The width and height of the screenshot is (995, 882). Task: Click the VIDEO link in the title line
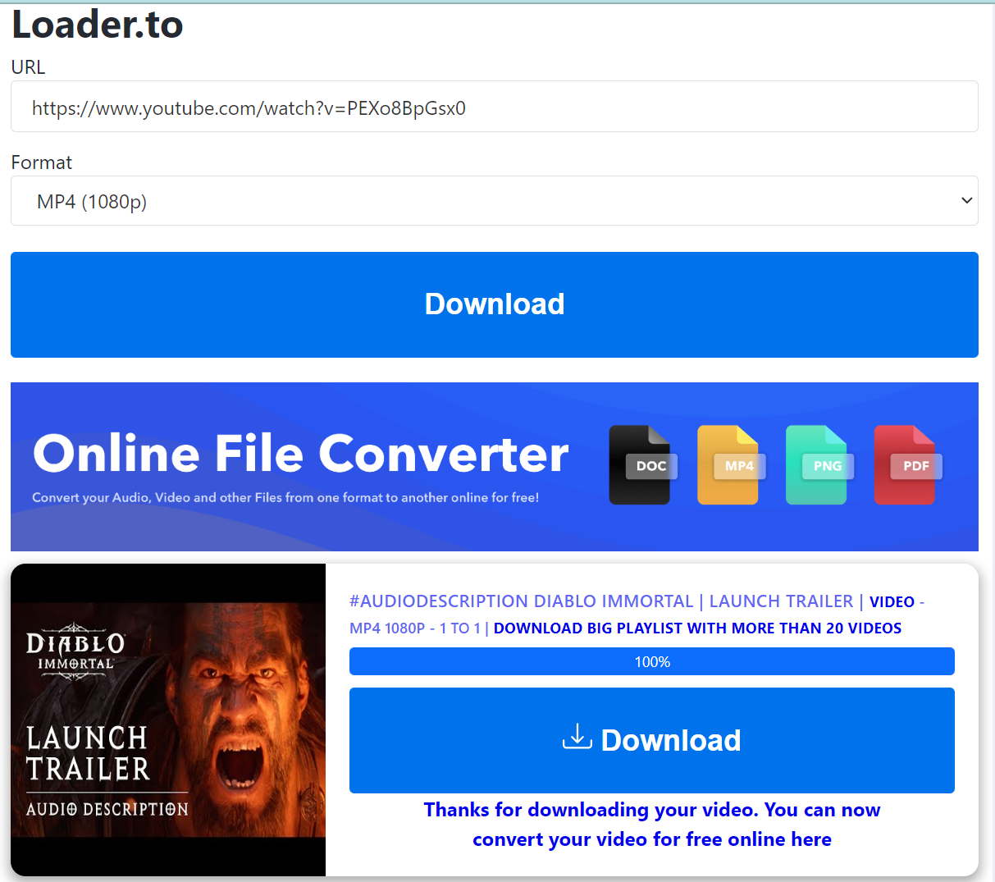click(892, 602)
